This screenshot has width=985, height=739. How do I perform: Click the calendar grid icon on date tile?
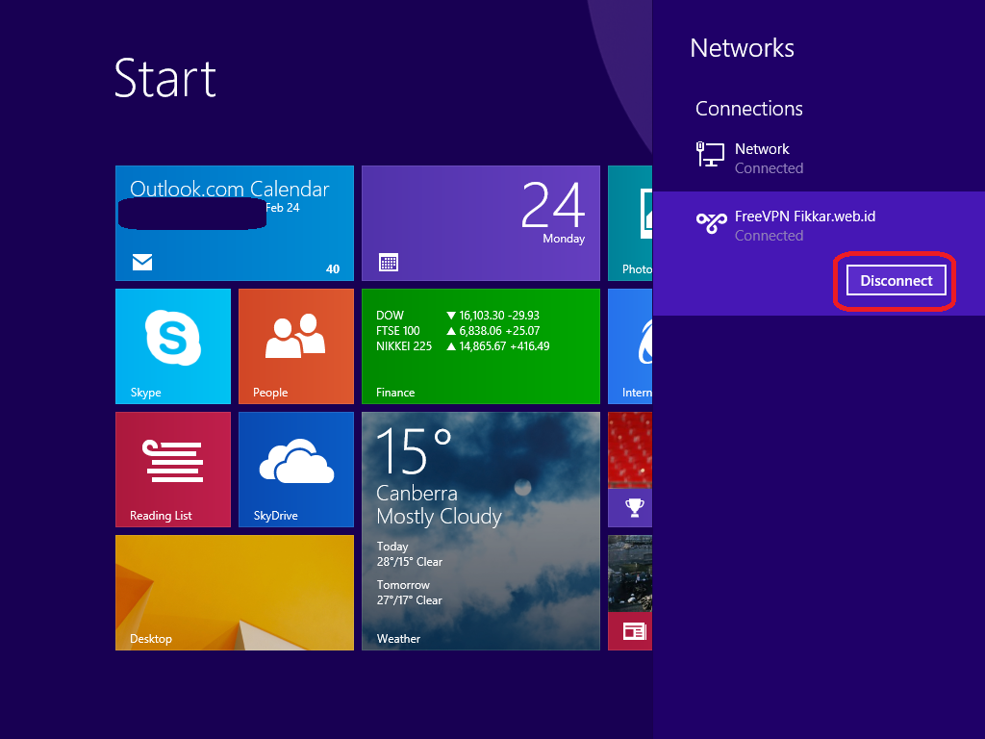tap(389, 262)
